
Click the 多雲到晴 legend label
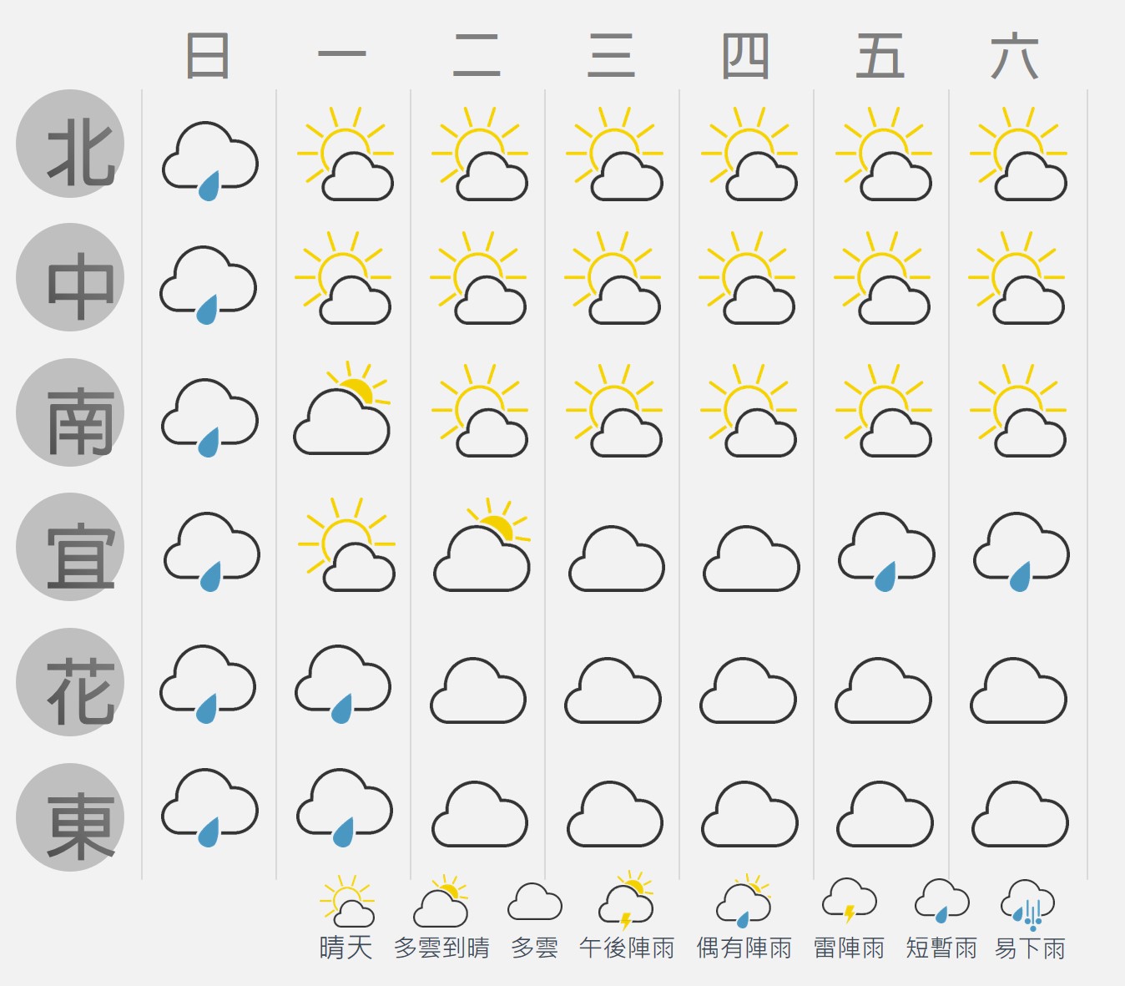tap(441, 948)
